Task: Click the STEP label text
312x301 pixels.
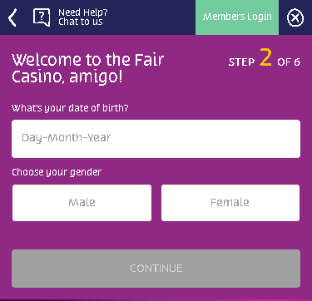Action: pyautogui.click(x=241, y=62)
